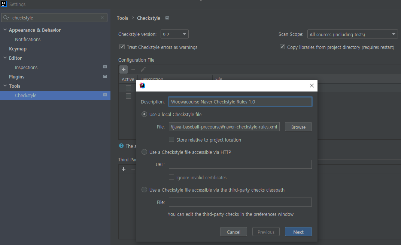Screen dimensions: 401x245
Task: Click the IntelliJ logo in the dialog title
Action: pos(142,86)
